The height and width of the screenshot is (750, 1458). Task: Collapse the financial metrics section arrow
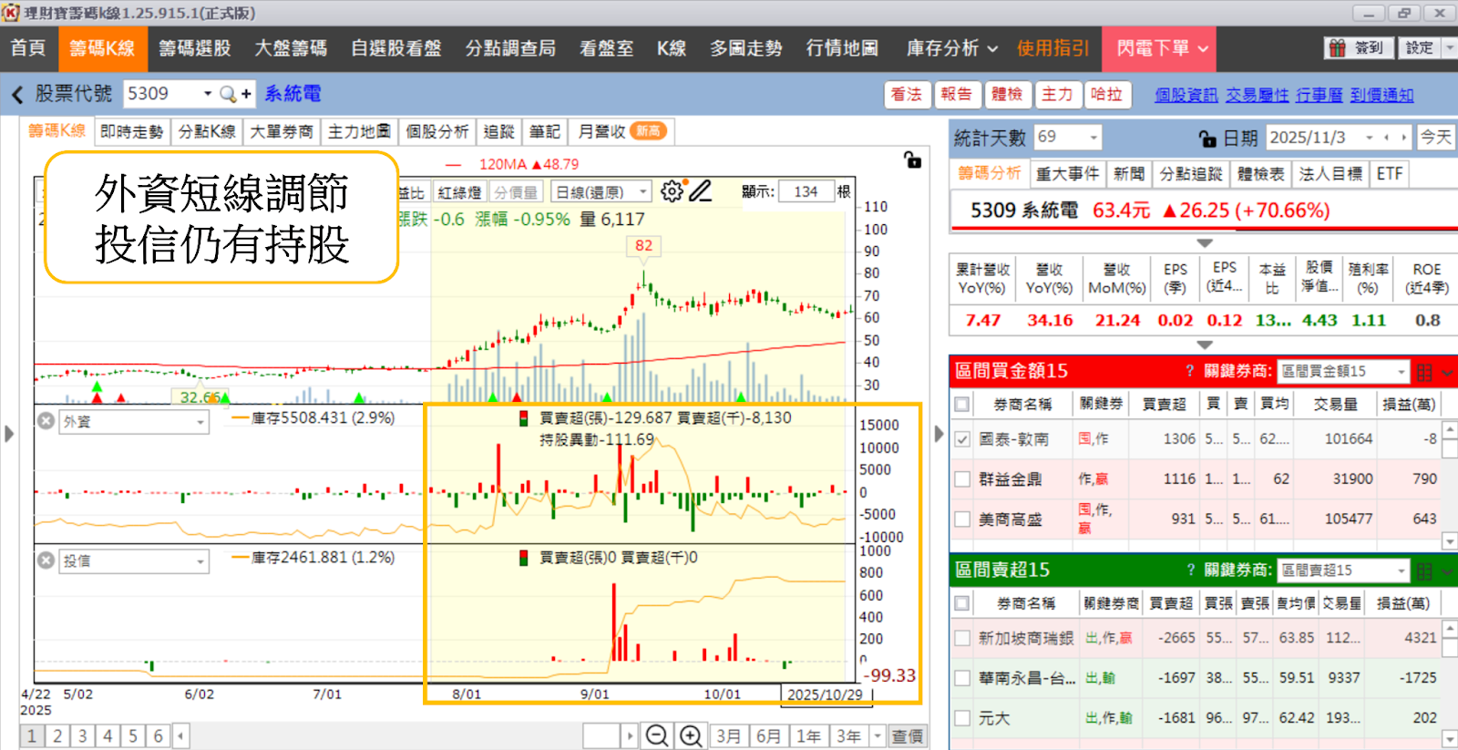click(x=1204, y=345)
